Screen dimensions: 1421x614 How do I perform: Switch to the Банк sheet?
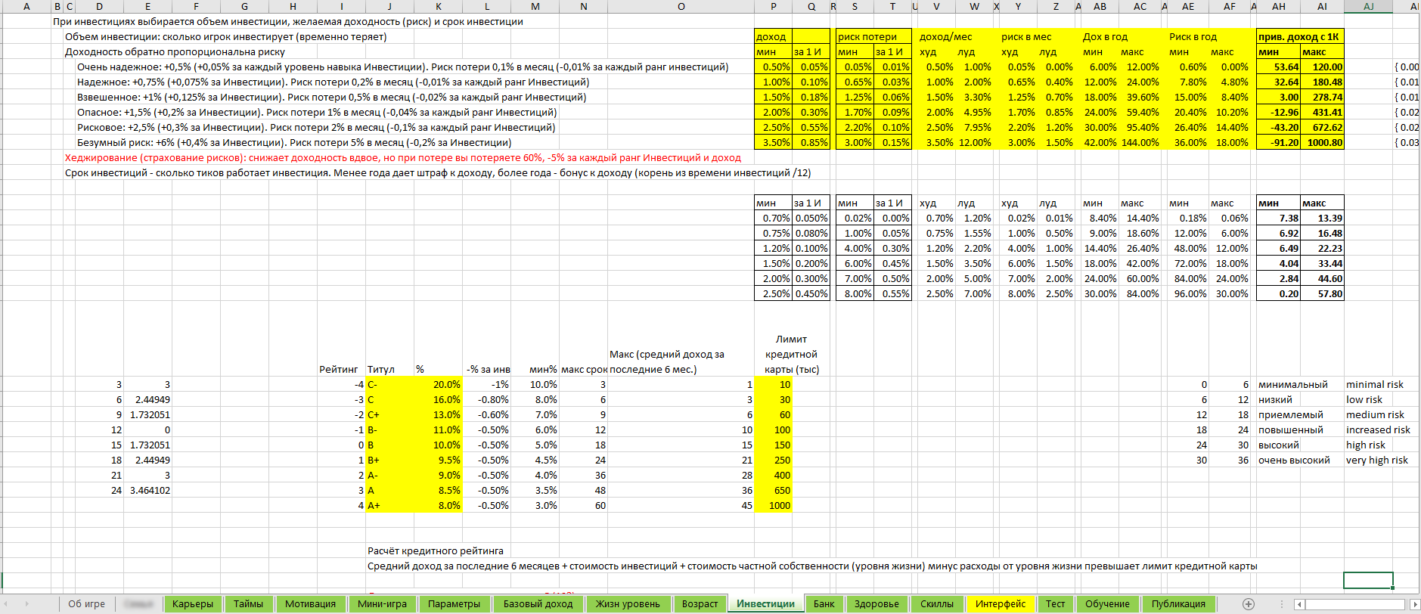[824, 603]
